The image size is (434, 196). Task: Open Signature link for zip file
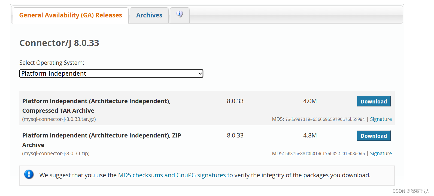(x=381, y=154)
